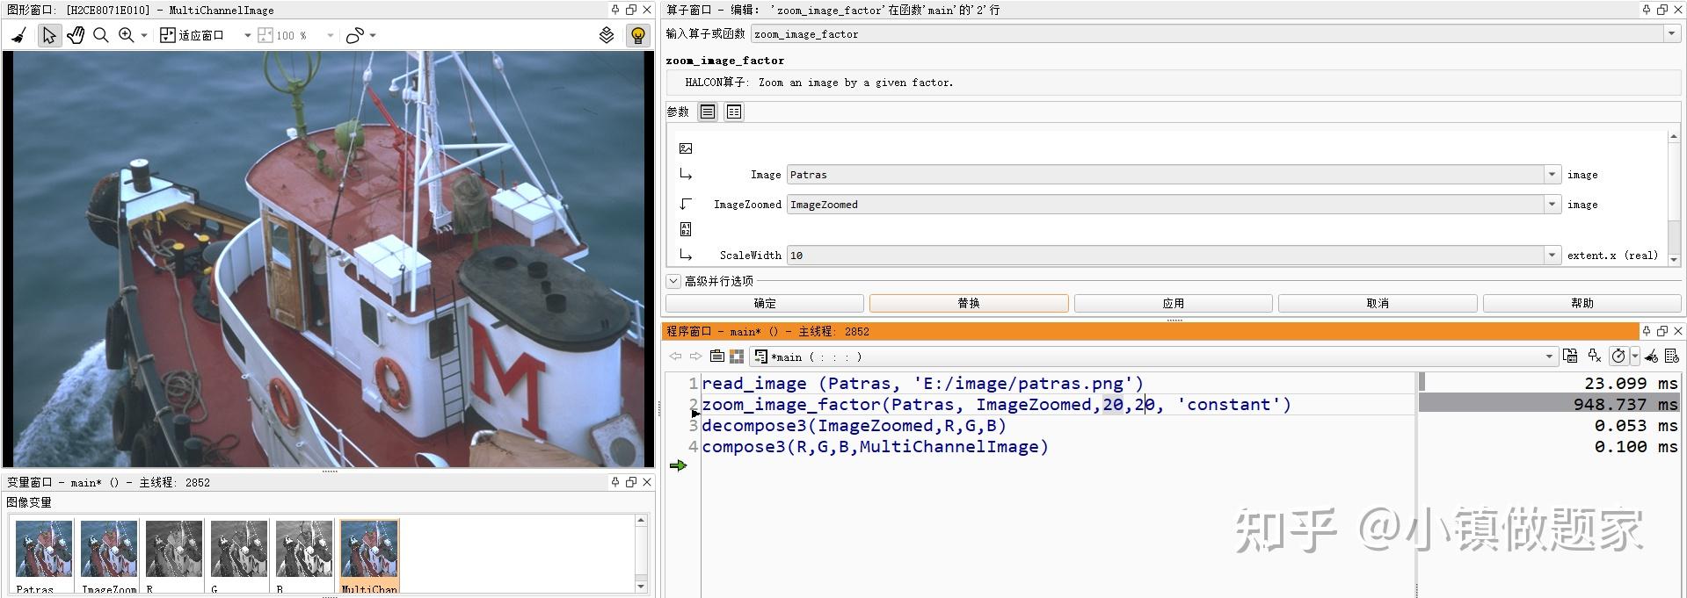Image resolution: width=1687 pixels, height=598 pixels.
Task: Toggle the lightbulb tooltip button
Action: click(638, 35)
